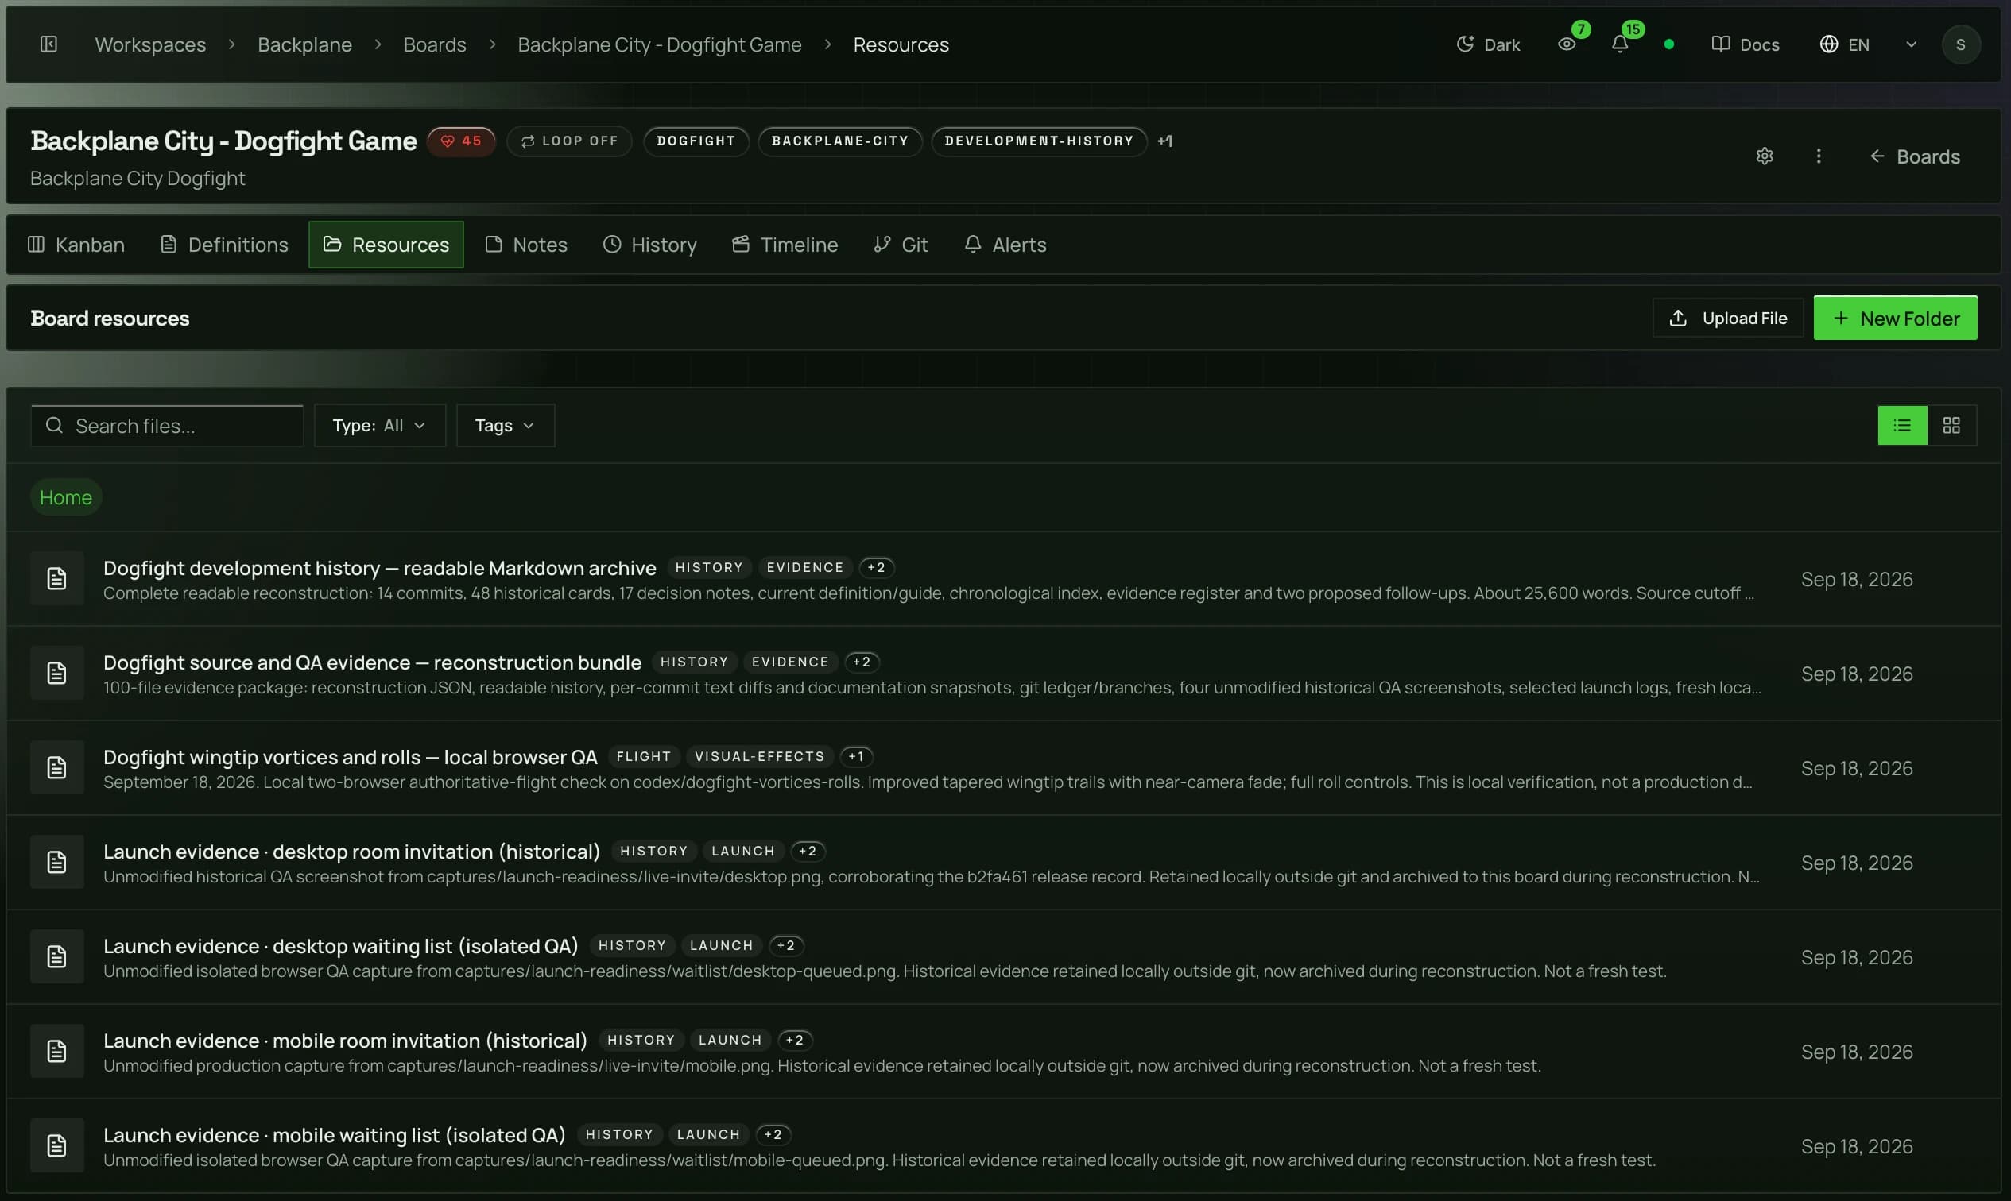Image resolution: width=2011 pixels, height=1201 pixels.
Task: Expand the chevron next to the avatar
Action: 1911,44
